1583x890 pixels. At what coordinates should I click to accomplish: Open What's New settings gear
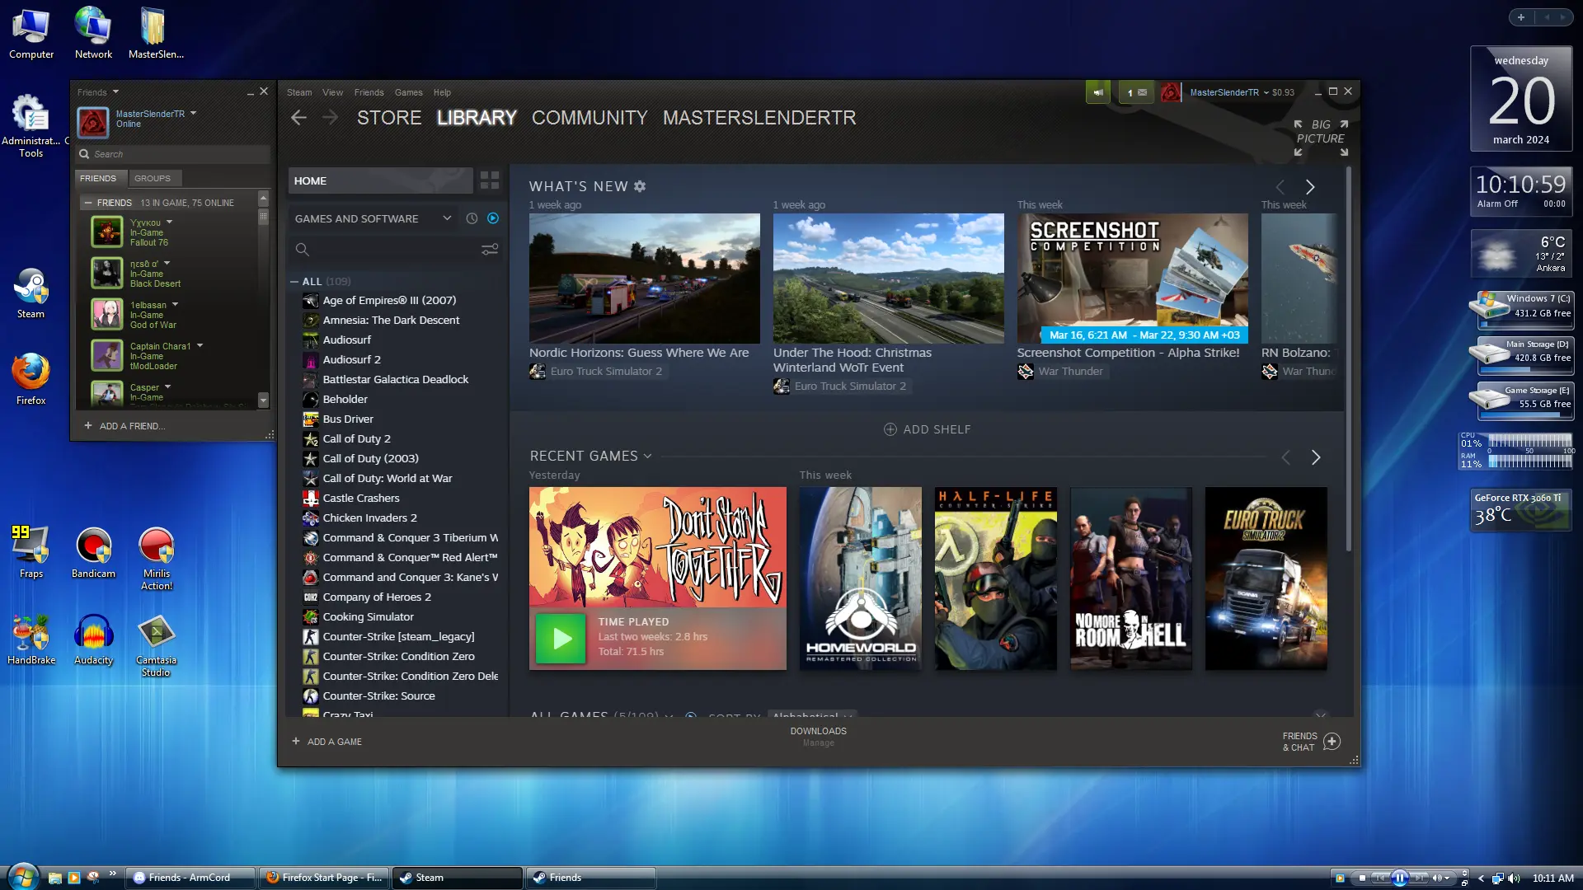pos(640,186)
